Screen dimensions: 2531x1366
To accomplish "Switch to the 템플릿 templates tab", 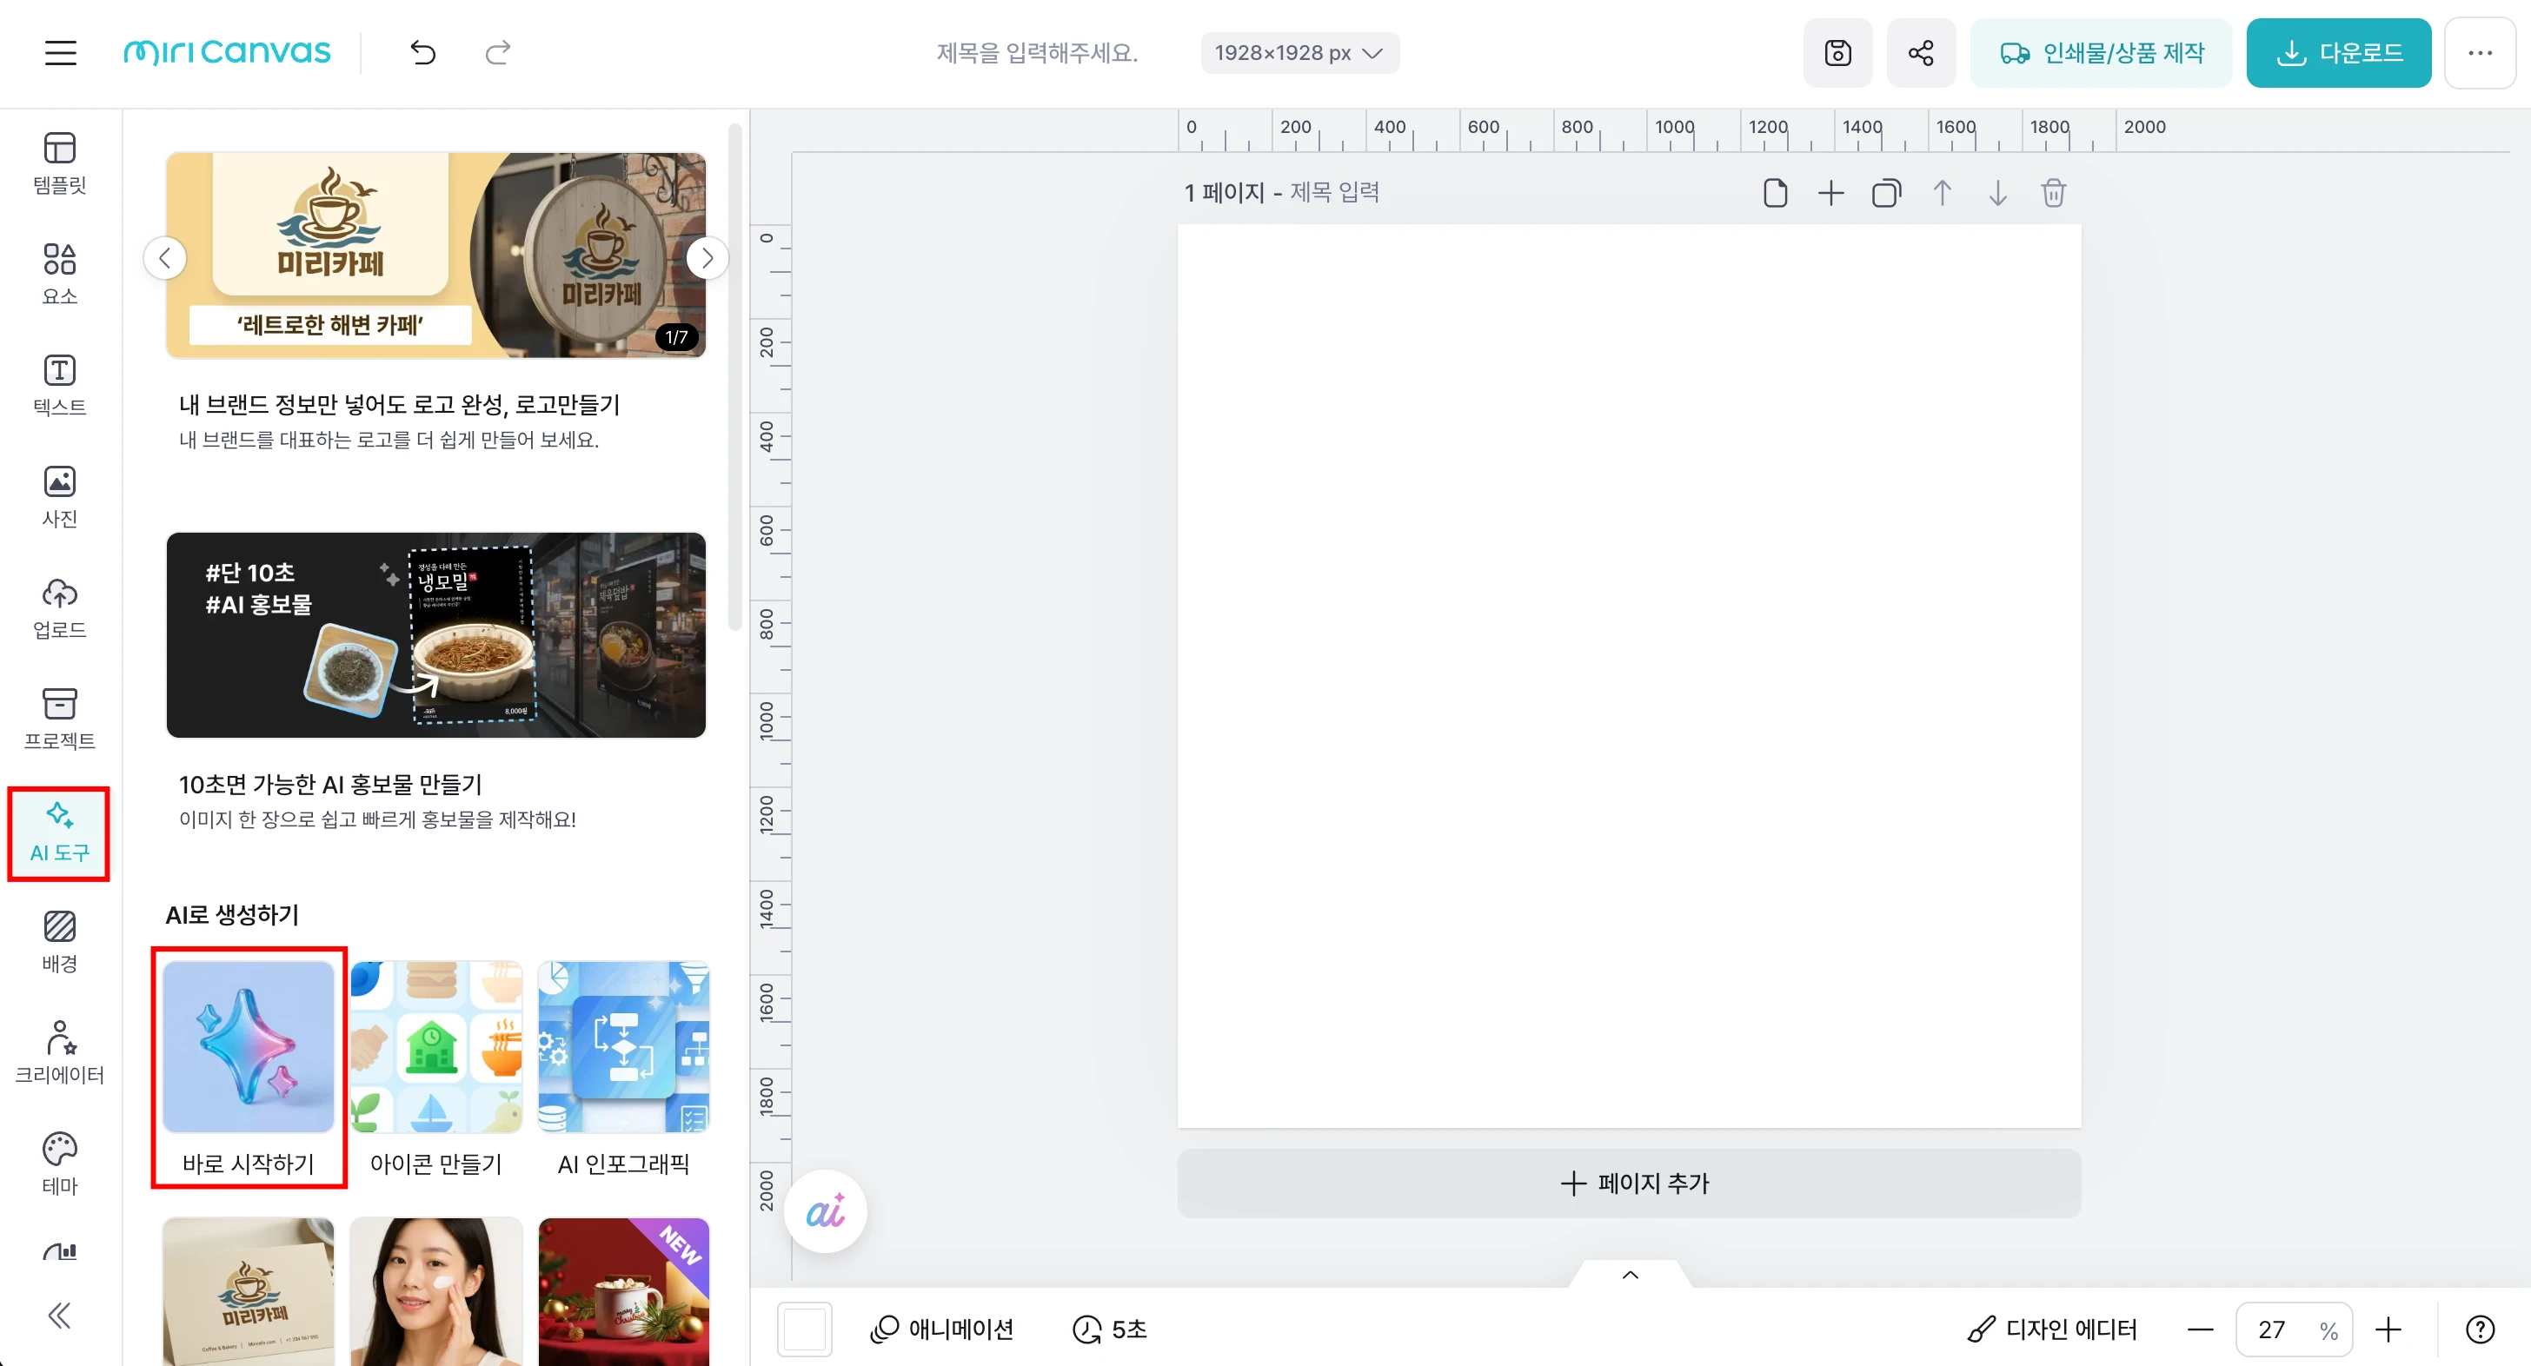I will pyautogui.click(x=60, y=163).
